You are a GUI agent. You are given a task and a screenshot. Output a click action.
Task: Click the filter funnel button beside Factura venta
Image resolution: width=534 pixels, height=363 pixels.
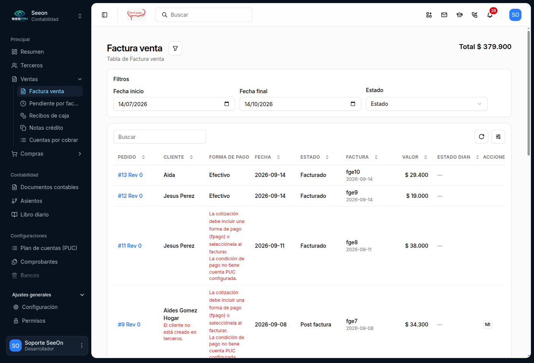point(175,48)
